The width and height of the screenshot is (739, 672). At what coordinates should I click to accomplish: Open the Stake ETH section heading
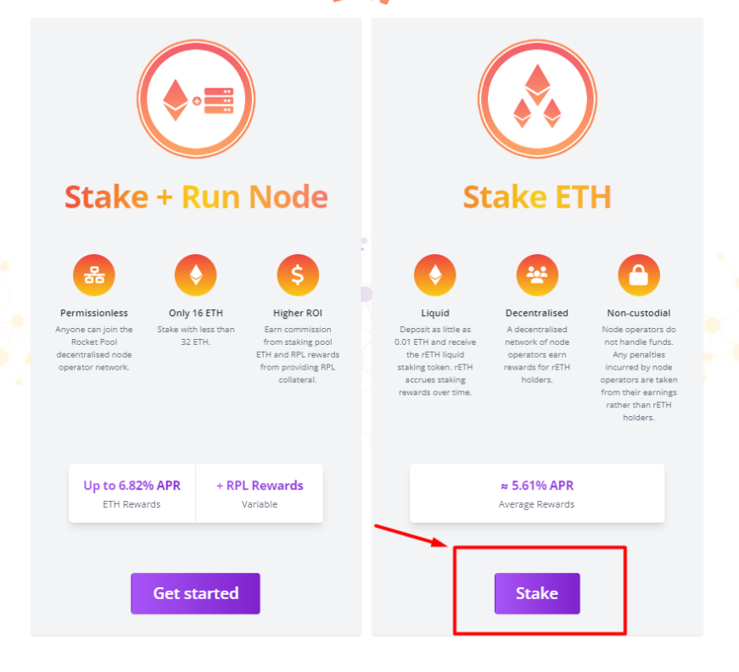[x=536, y=196]
